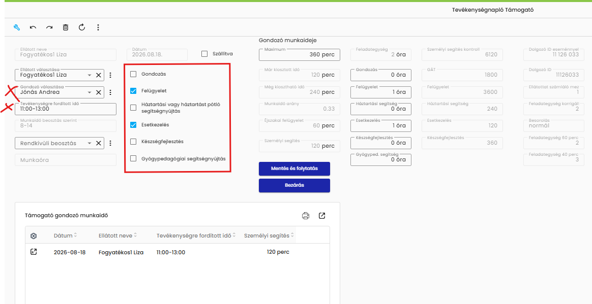Delete the record using the trash icon
The height and width of the screenshot is (304, 592).
[x=66, y=27]
